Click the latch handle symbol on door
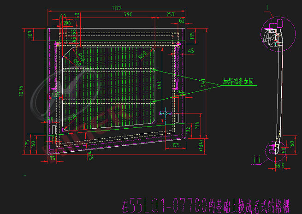This screenshot has height=214, width=302. (x=165, y=113)
